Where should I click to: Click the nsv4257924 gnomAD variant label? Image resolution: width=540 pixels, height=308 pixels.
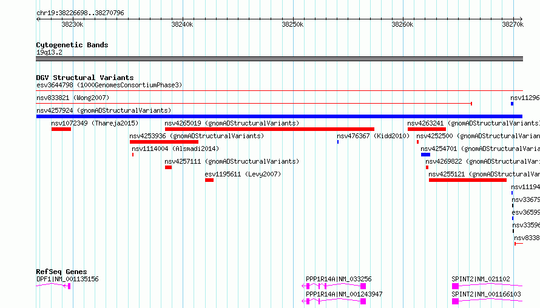coord(104,110)
